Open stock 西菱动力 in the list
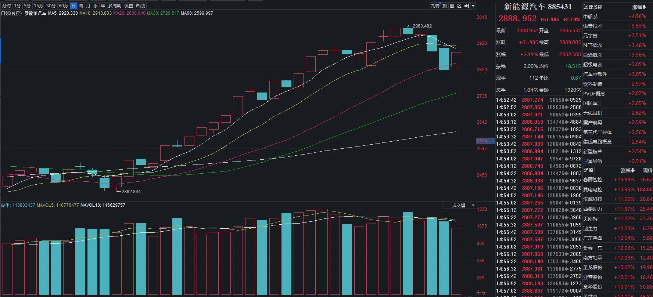Viewport: 653px width, 297px height. [617, 209]
